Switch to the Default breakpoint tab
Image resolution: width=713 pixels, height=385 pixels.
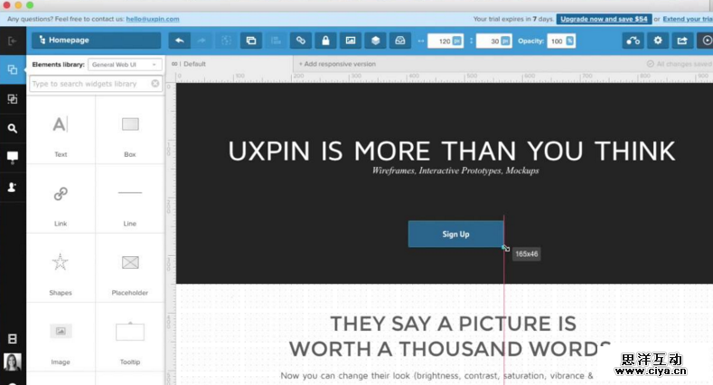tap(193, 64)
